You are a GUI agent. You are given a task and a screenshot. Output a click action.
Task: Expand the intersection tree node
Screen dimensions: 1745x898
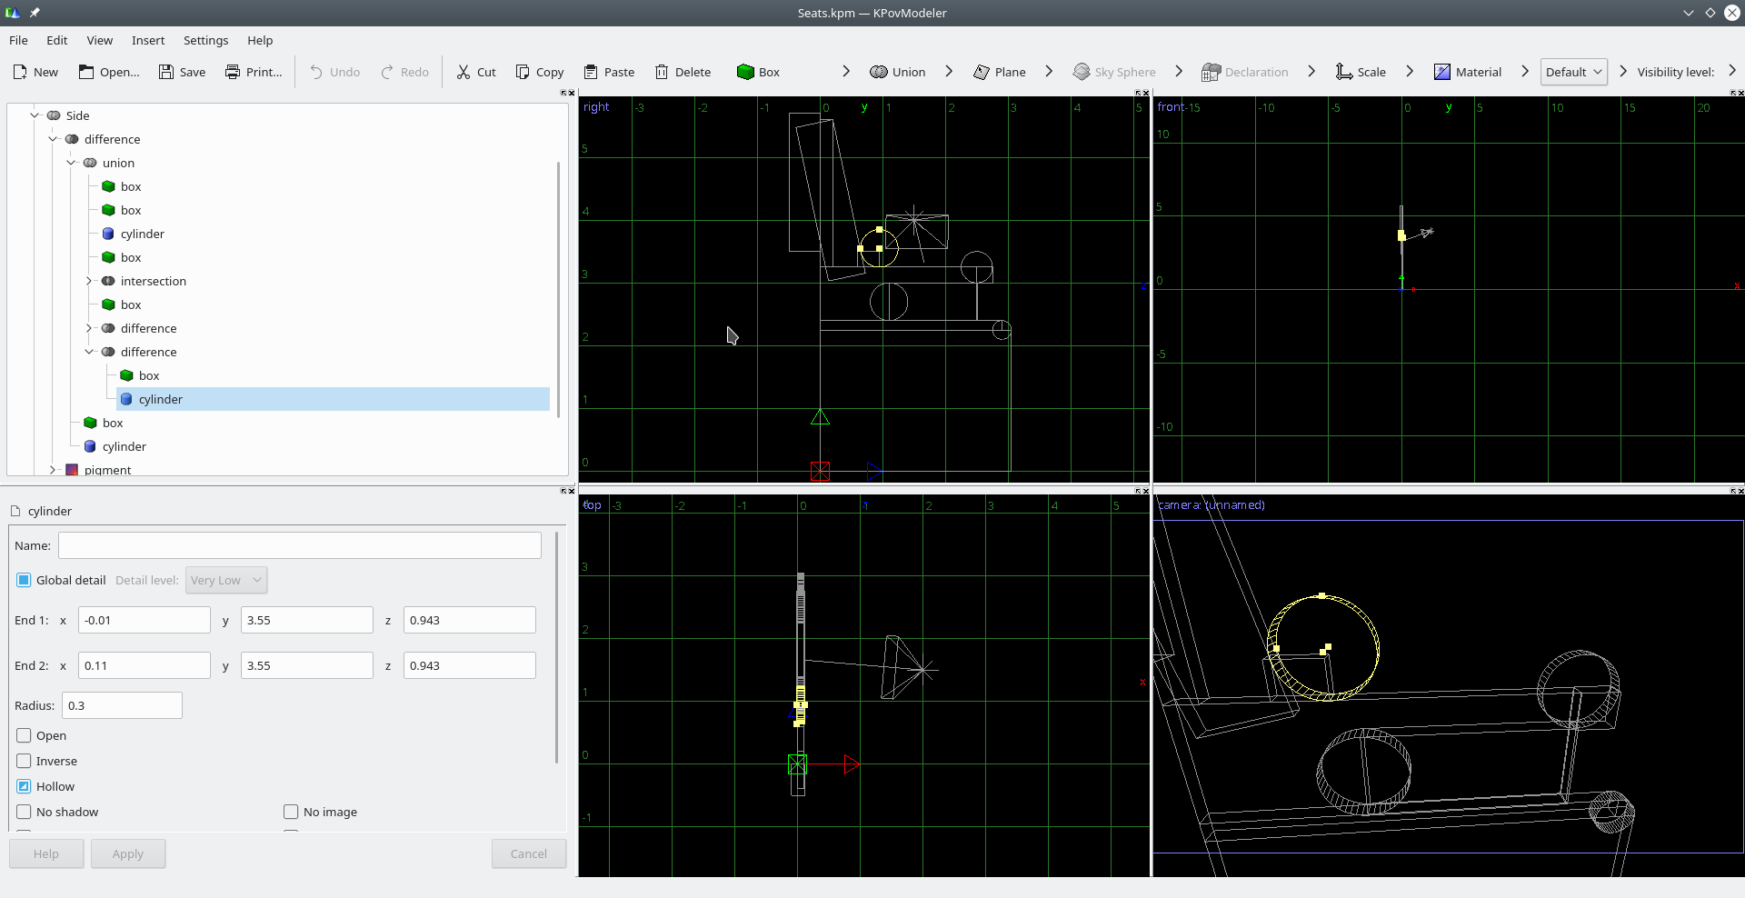[89, 281]
